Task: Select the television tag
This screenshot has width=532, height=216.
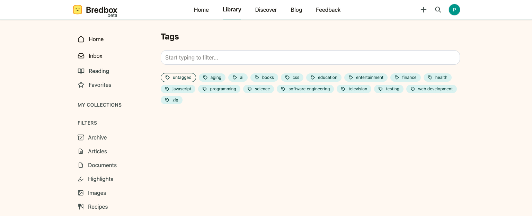Action: click(x=354, y=89)
